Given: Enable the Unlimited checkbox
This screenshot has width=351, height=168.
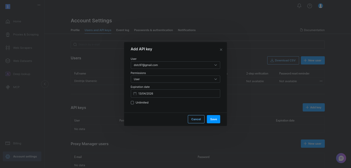Looking at the screenshot, I should click(132, 102).
